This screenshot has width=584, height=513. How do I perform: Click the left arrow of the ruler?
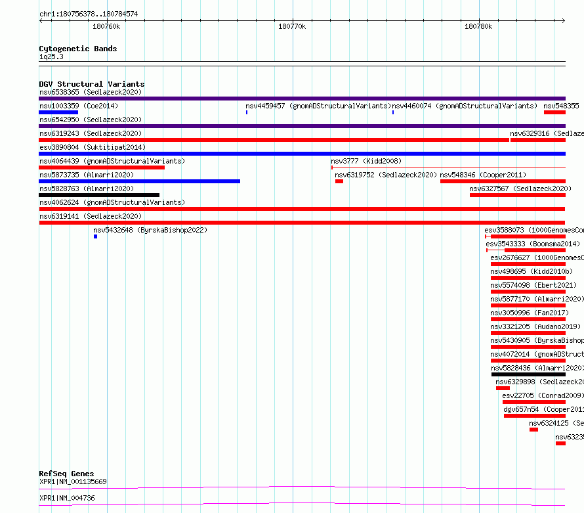coord(41,21)
